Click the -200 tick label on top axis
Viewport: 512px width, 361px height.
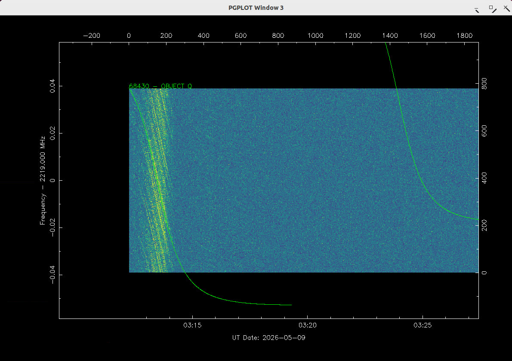point(92,36)
